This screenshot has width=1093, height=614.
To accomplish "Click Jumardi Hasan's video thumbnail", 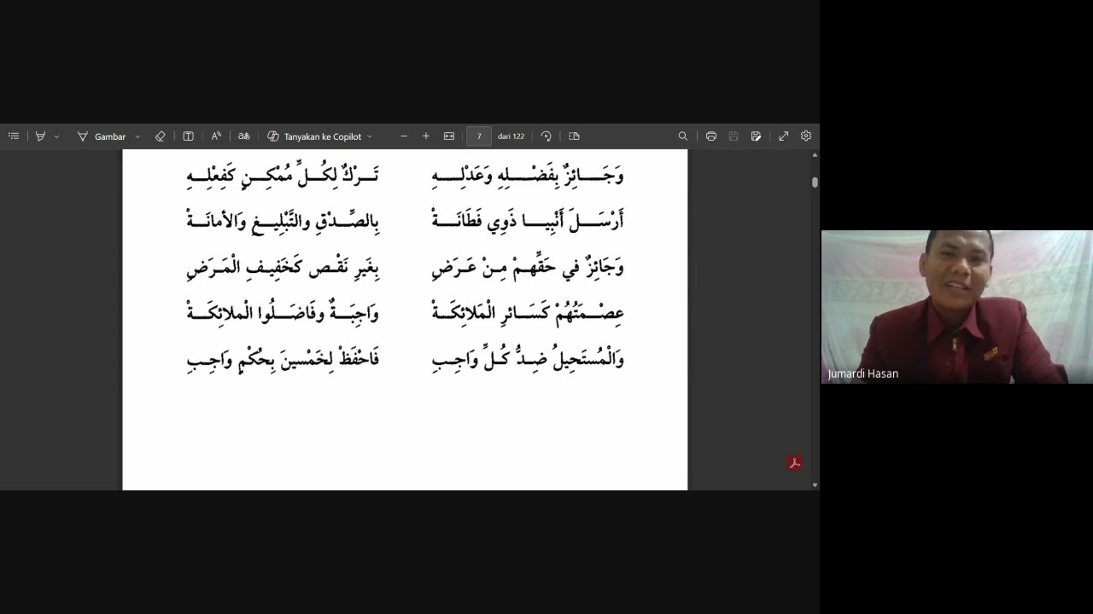I will click(956, 307).
